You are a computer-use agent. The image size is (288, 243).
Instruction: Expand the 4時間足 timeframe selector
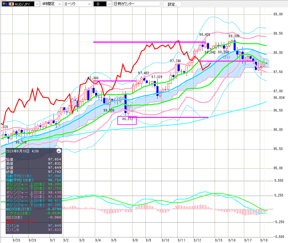click(x=51, y=4)
